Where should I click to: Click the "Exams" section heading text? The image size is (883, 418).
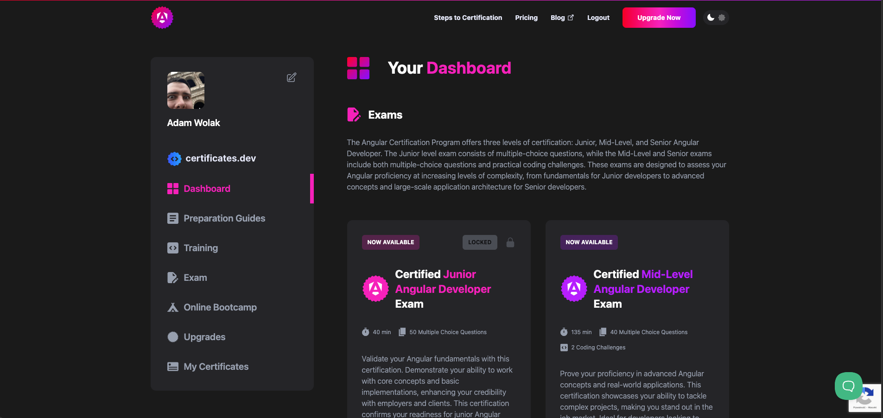[385, 115]
